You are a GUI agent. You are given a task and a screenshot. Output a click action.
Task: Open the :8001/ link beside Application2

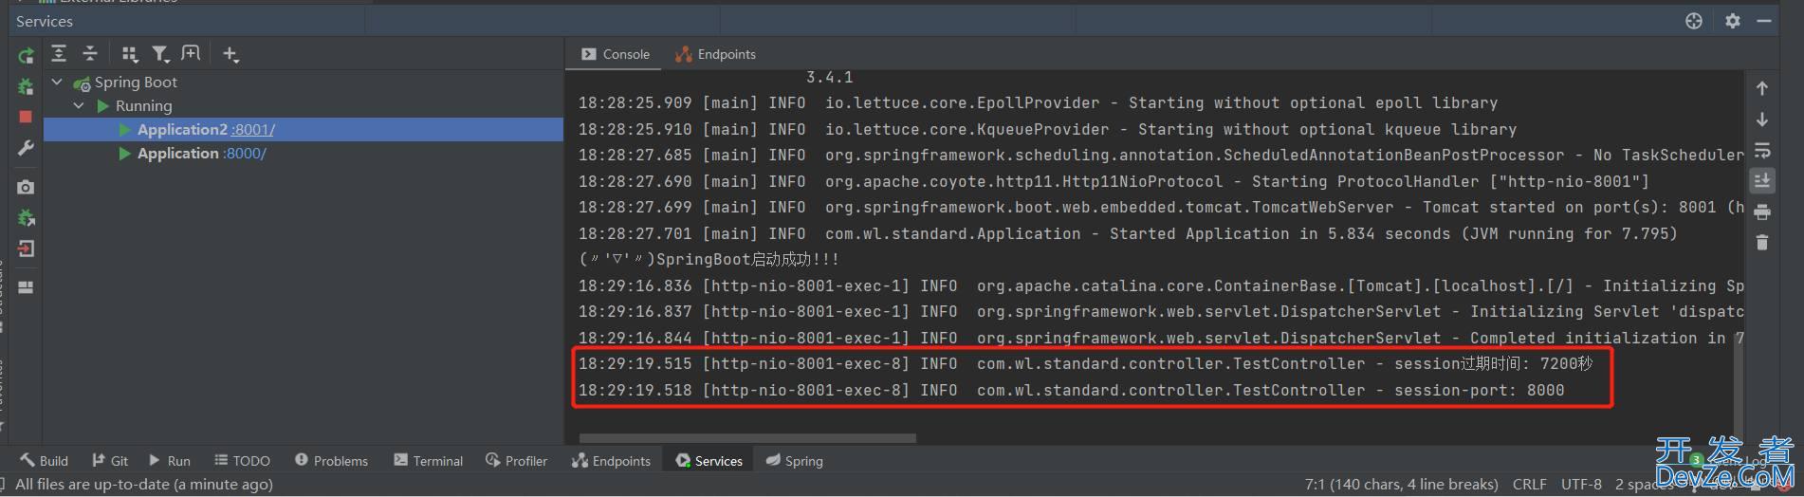[253, 130]
